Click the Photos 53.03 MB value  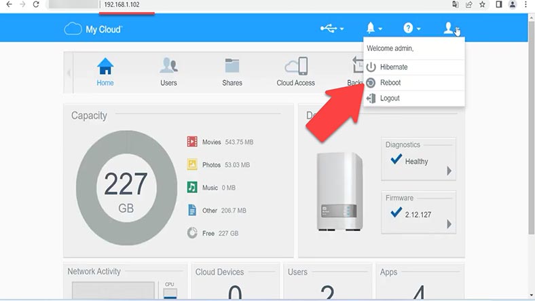(x=237, y=165)
